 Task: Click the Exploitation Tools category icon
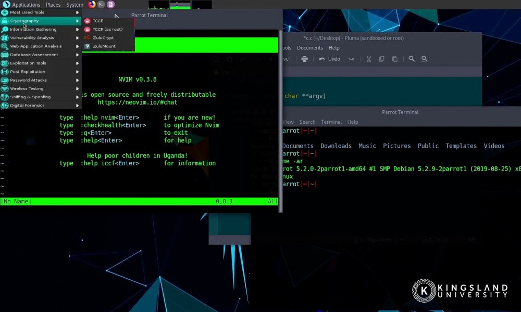coord(5,63)
